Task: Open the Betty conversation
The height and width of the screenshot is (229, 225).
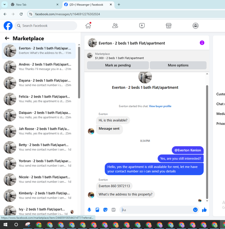Action: tap(39, 147)
